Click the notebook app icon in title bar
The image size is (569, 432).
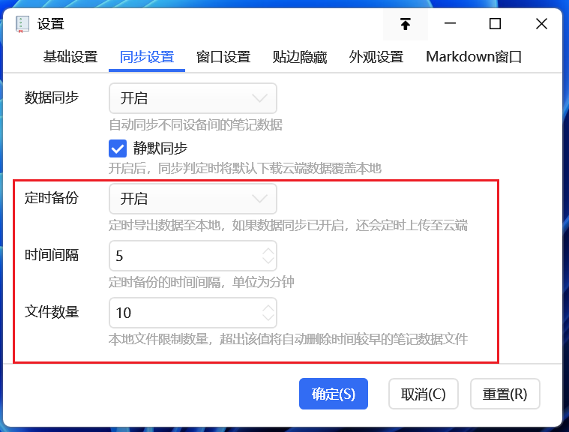pyautogui.click(x=22, y=24)
